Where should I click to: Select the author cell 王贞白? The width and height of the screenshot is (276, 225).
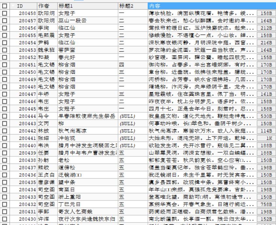[47, 175]
